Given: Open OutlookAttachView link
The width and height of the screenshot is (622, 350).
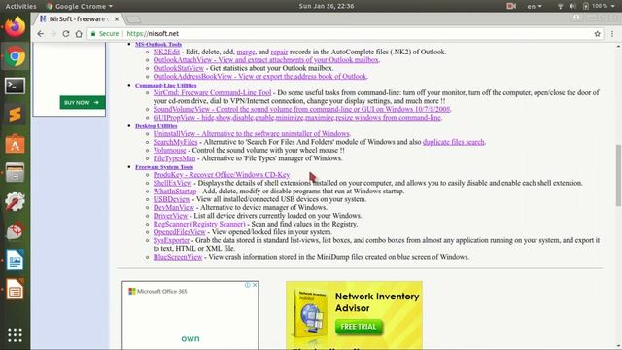Looking at the screenshot, I should click(x=266, y=60).
